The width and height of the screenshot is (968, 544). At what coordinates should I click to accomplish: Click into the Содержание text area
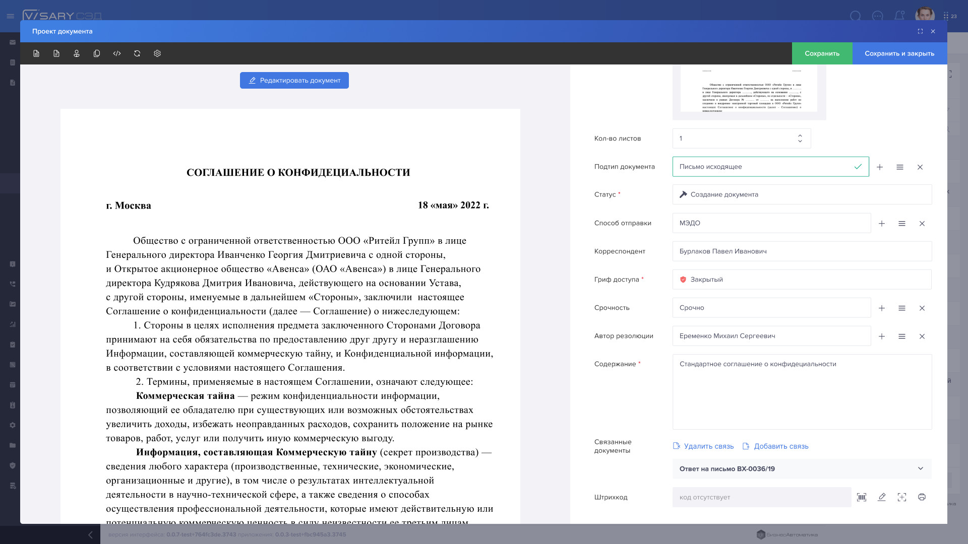(802, 392)
